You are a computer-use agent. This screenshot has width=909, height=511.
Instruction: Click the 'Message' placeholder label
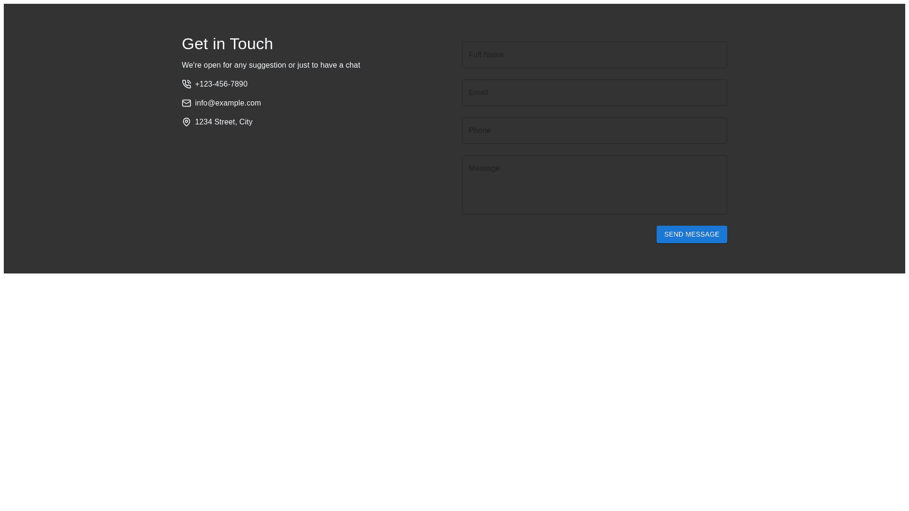click(x=484, y=168)
